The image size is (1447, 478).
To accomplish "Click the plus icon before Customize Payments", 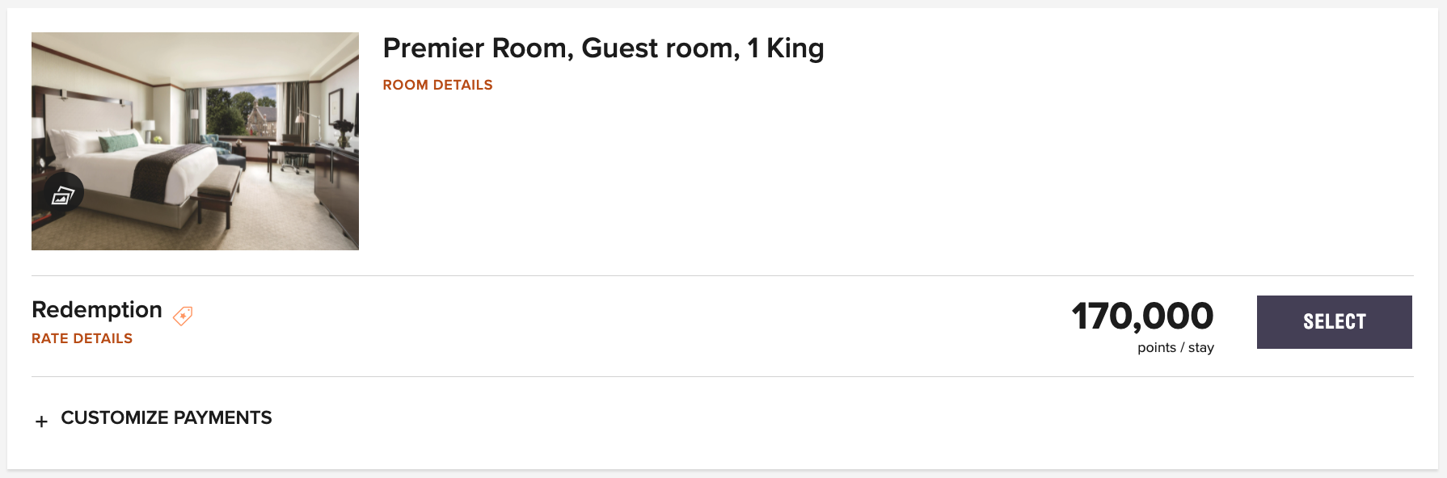I will (x=41, y=421).
